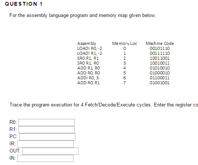Viewport: 198px width, 165px height.
Task: Click the Assembly column header
Action: (87, 43)
